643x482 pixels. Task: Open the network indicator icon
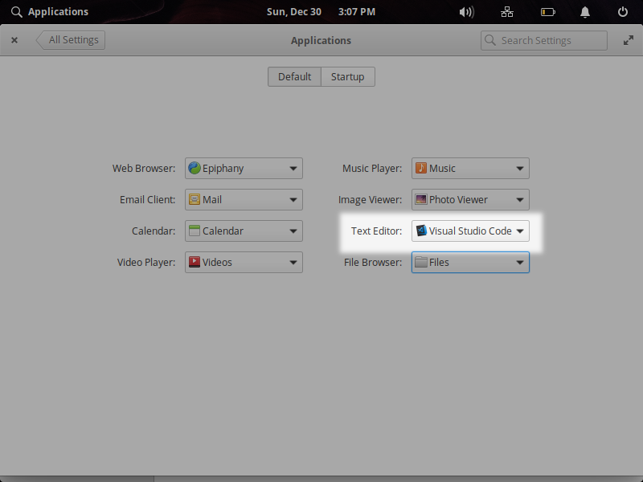(507, 12)
